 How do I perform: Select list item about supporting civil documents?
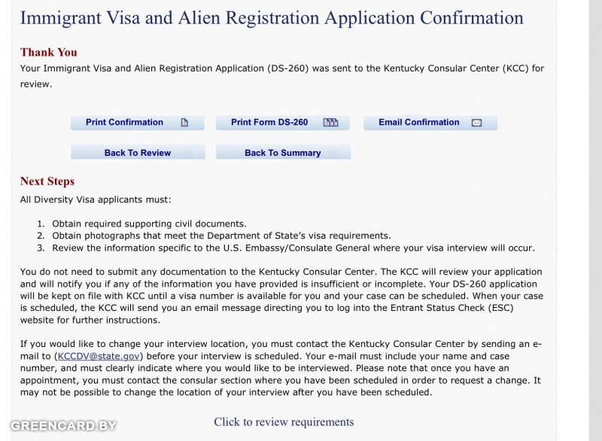[149, 224]
